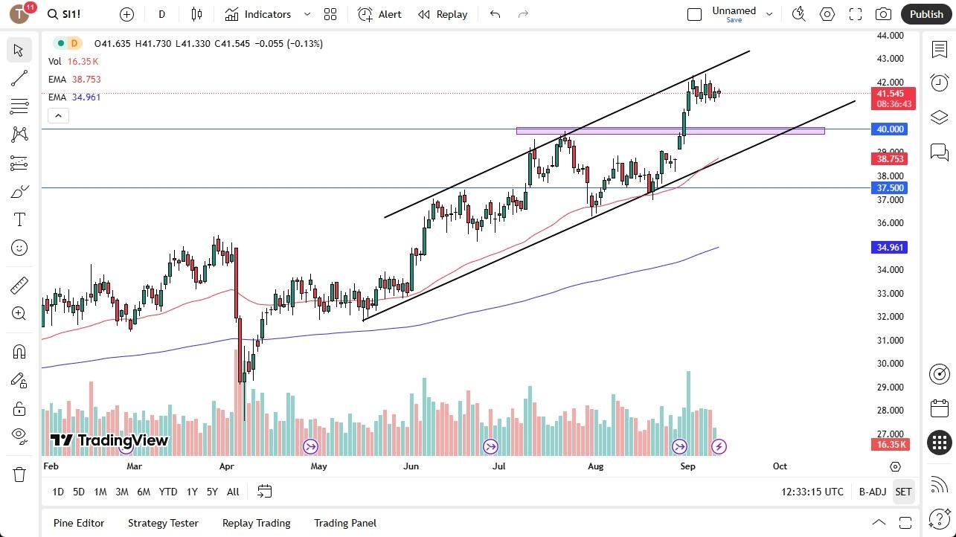Collapse the indicator legend chevron

coord(58,115)
